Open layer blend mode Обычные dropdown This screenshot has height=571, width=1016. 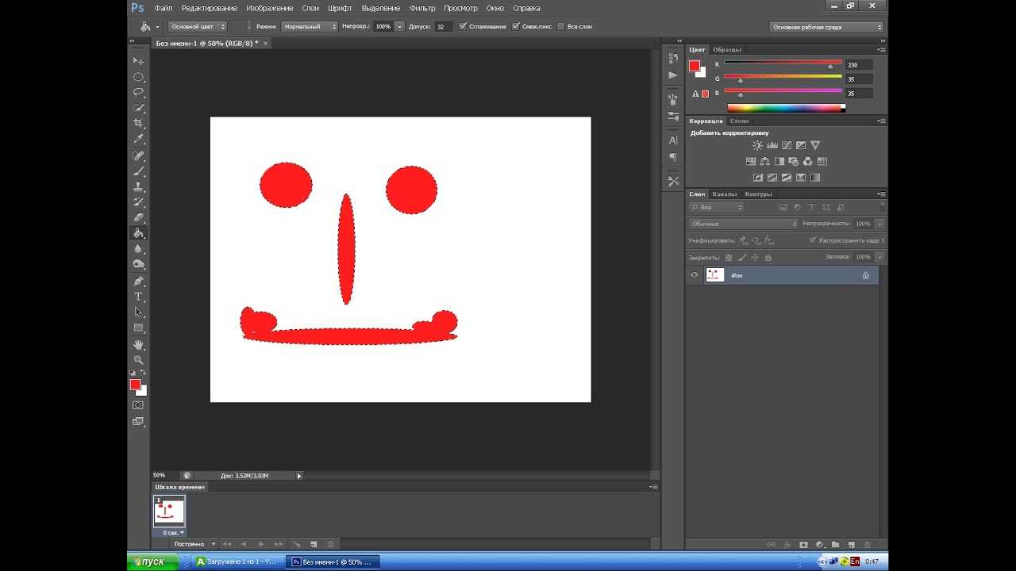(744, 224)
